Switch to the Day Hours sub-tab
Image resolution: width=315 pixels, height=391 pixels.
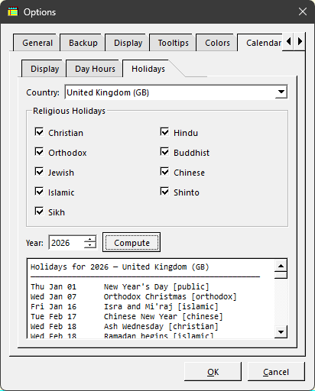pyautogui.click(x=95, y=69)
